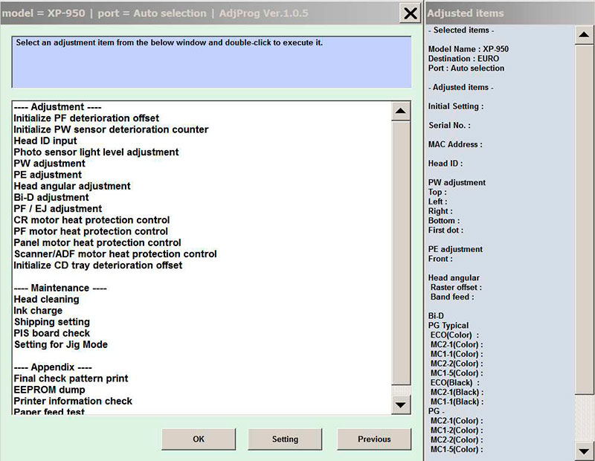Click the adjustment list scrollbar thumb
This screenshot has height=461, width=595.
400,253
